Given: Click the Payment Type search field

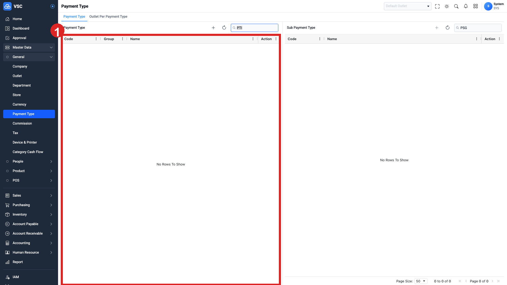Looking at the screenshot, I should tap(255, 28).
